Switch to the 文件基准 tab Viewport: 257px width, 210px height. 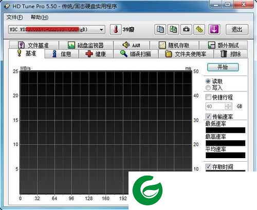coord(34,45)
